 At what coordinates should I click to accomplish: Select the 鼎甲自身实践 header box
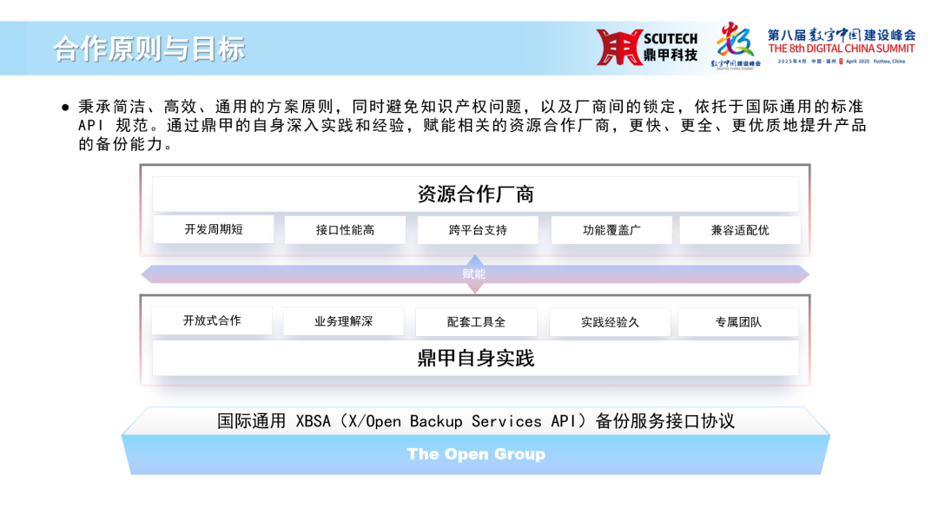click(x=475, y=358)
